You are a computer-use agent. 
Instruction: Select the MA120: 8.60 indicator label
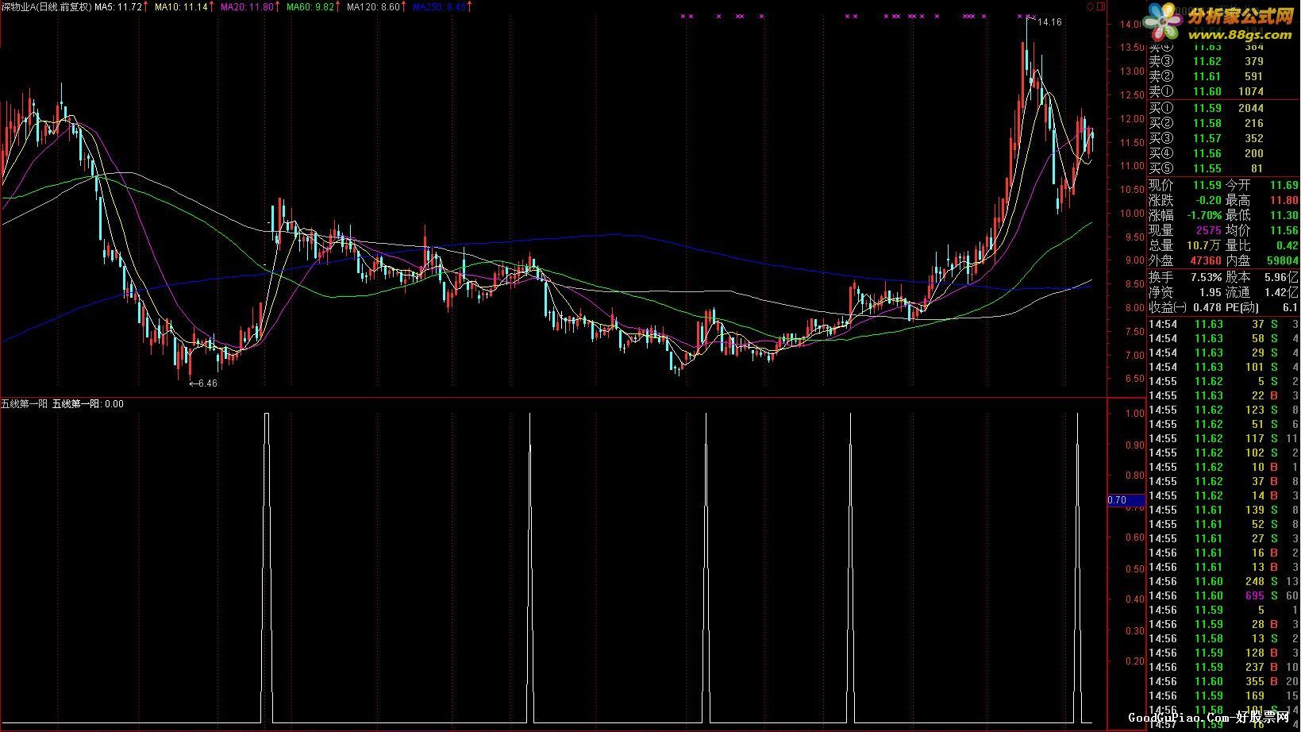coord(373,6)
